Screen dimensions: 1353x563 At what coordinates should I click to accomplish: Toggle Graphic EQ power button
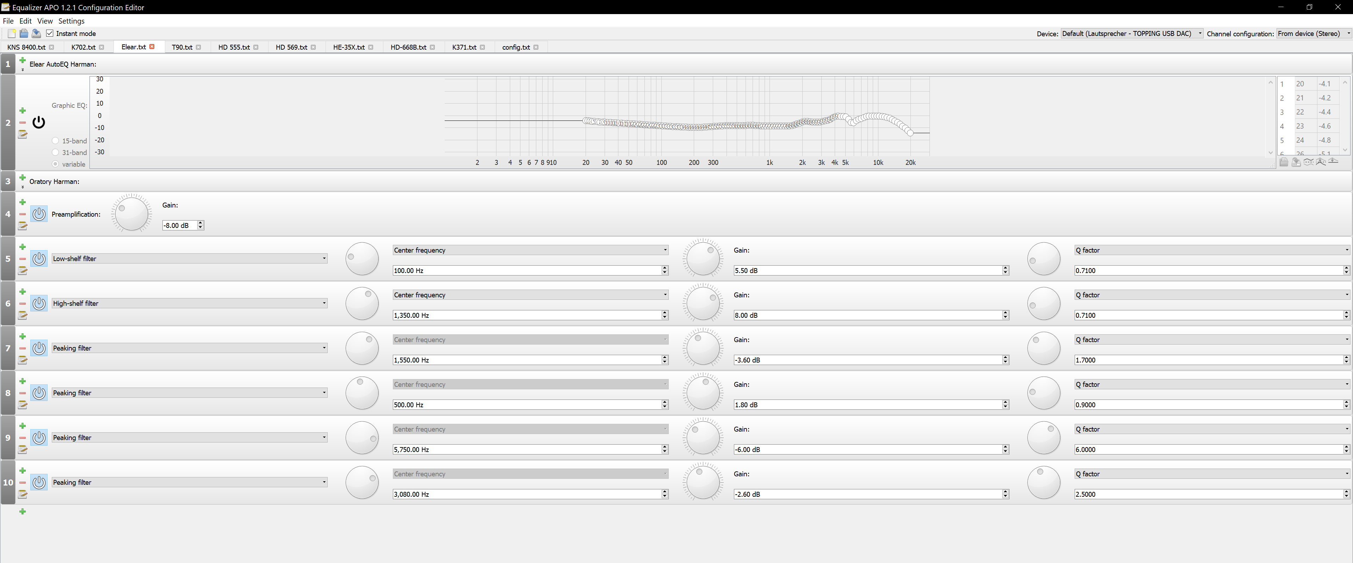pyautogui.click(x=39, y=122)
